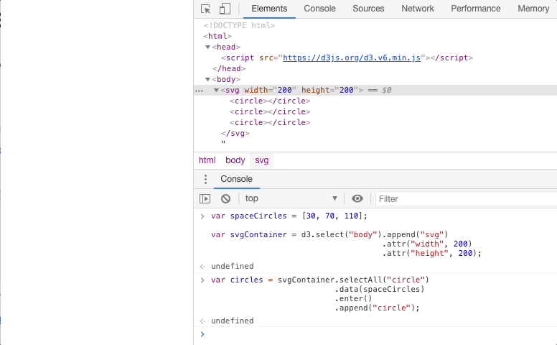Click the console input prompt line
557x345 pixels.
379,334
